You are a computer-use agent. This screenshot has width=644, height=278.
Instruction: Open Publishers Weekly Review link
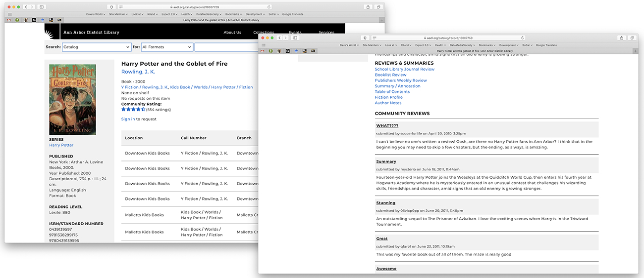(401, 80)
